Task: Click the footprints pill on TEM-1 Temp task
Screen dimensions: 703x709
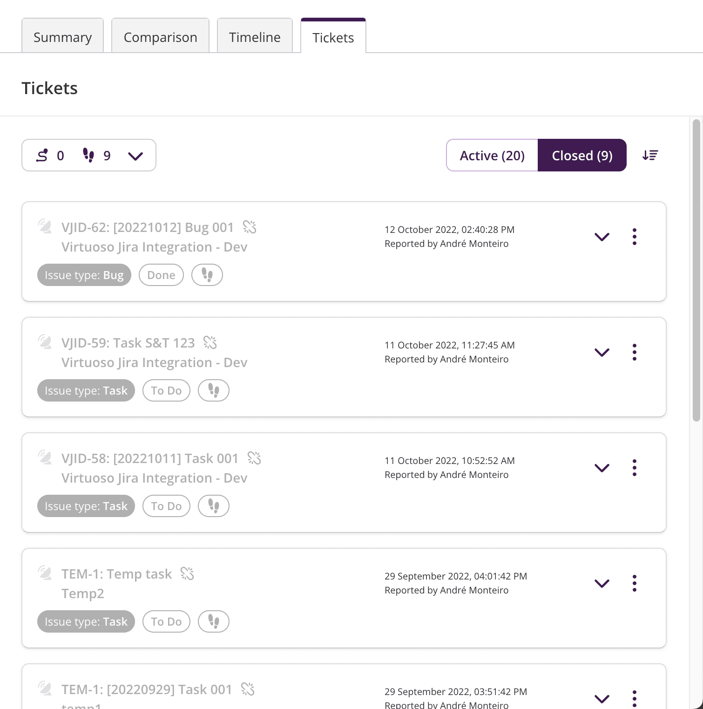Action: (x=213, y=621)
